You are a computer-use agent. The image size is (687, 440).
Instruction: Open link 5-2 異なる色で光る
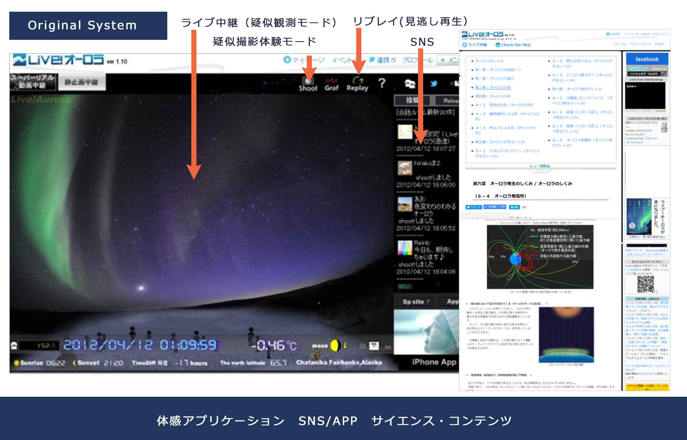tap(582, 63)
